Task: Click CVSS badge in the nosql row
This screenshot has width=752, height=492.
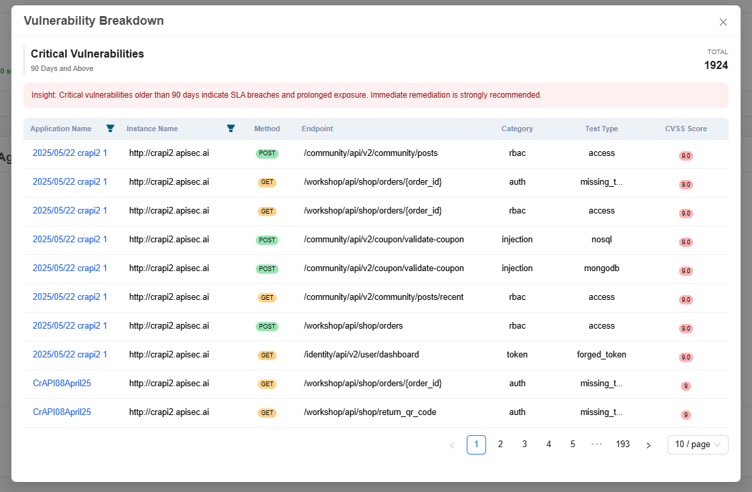Action: [686, 242]
